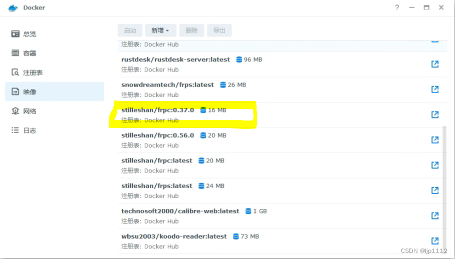
Task: Open external link for rustdesk-server image
Action: click(x=434, y=64)
